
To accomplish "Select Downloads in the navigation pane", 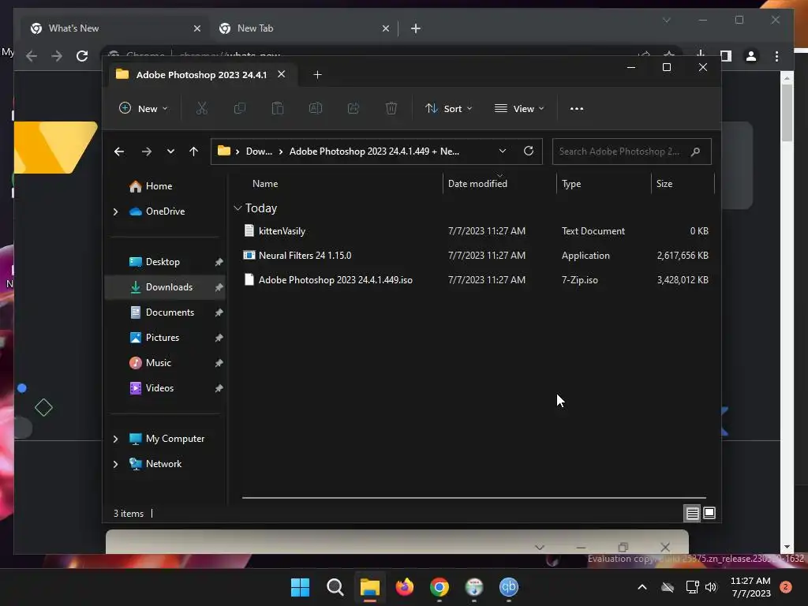I will click(x=165, y=287).
